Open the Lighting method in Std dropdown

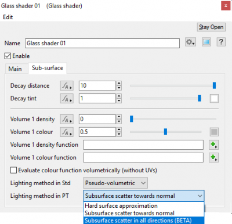(x=115, y=183)
